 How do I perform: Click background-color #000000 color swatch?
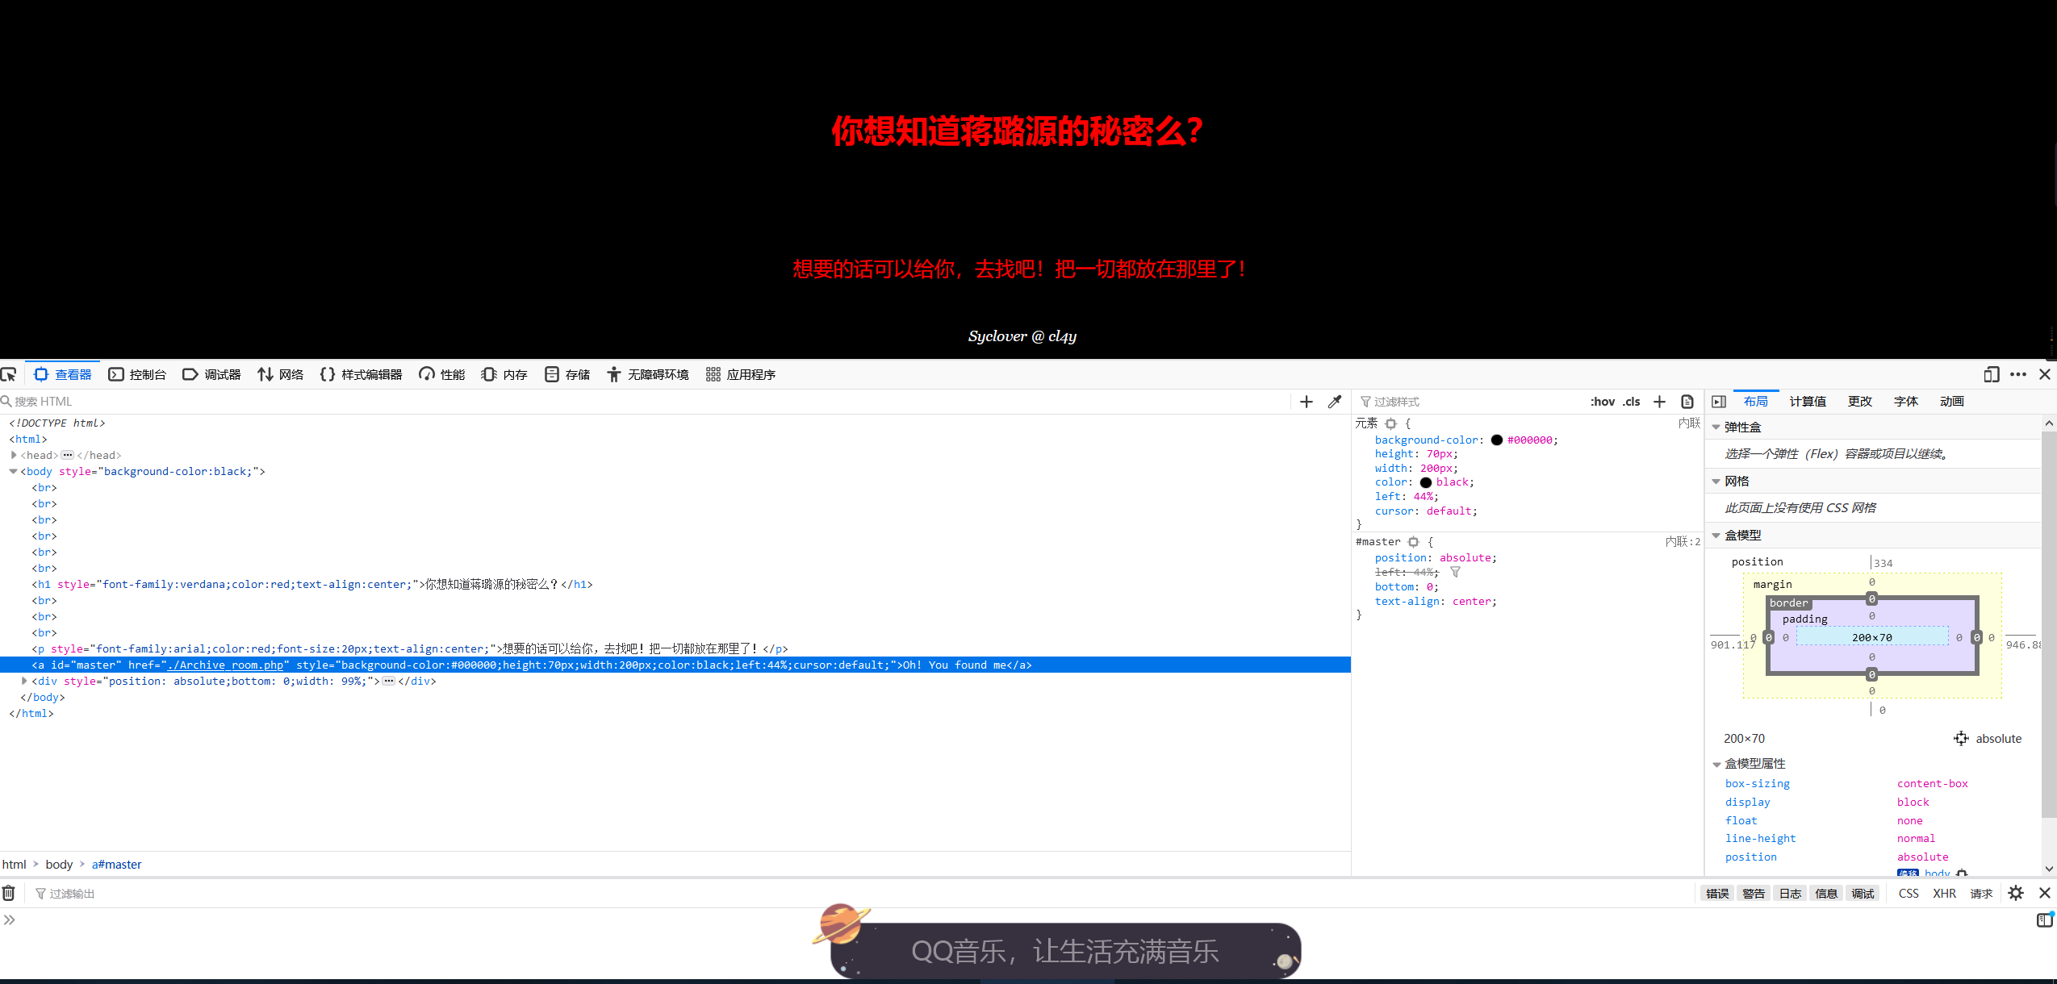tap(1496, 440)
